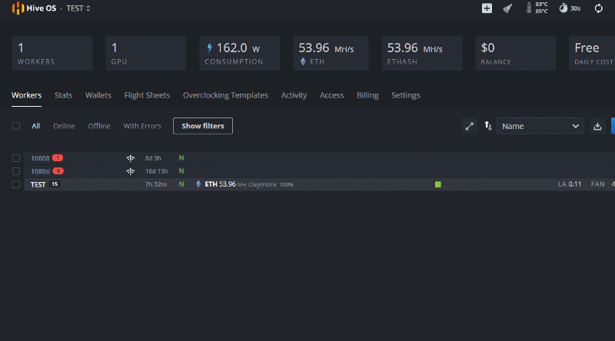Select the TEST worker checkbox
615x341 pixels.
coord(16,184)
